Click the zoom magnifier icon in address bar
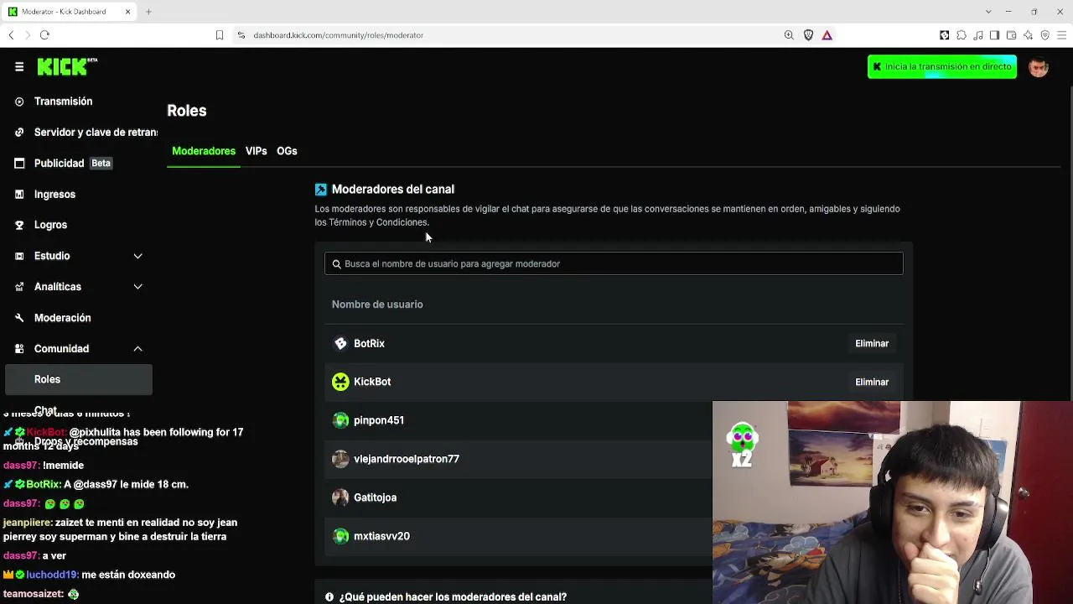The width and height of the screenshot is (1073, 604). [x=789, y=35]
